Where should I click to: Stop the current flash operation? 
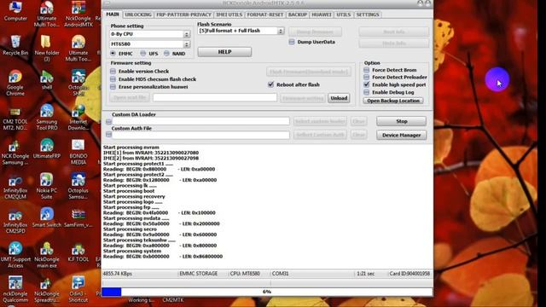click(x=402, y=121)
